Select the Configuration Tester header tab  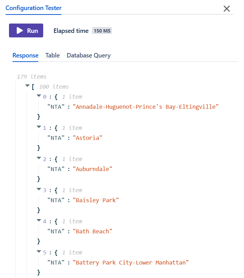[34, 8]
